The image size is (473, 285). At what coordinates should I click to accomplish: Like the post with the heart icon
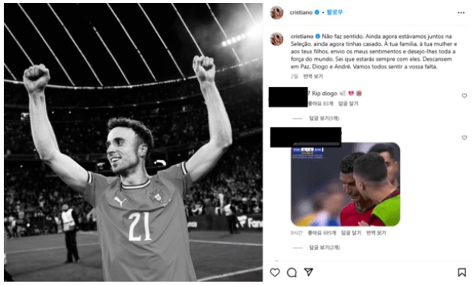click(275, 272)
